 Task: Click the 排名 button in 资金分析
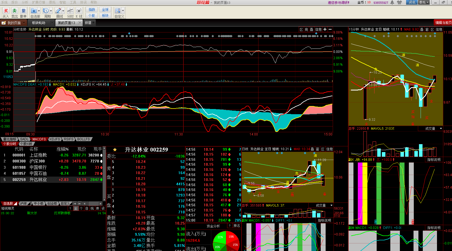click(x=237, y=226)
